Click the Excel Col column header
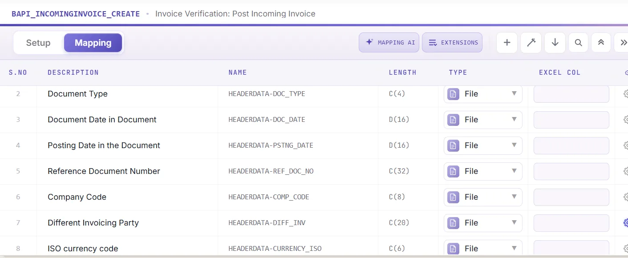 [559, 73]
